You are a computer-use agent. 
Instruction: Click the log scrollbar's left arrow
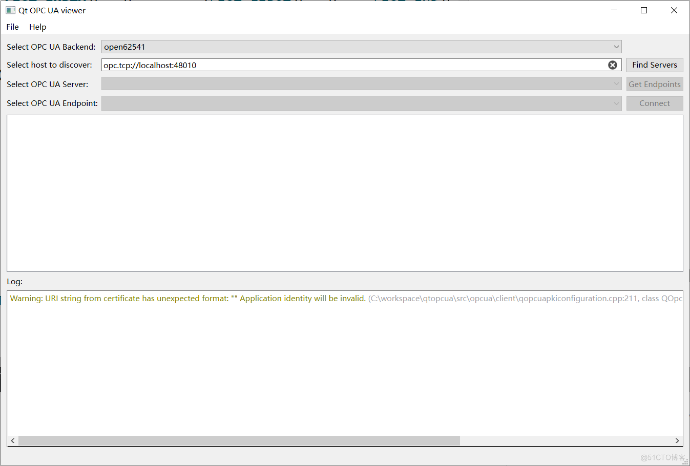click(x=13, y=441)
